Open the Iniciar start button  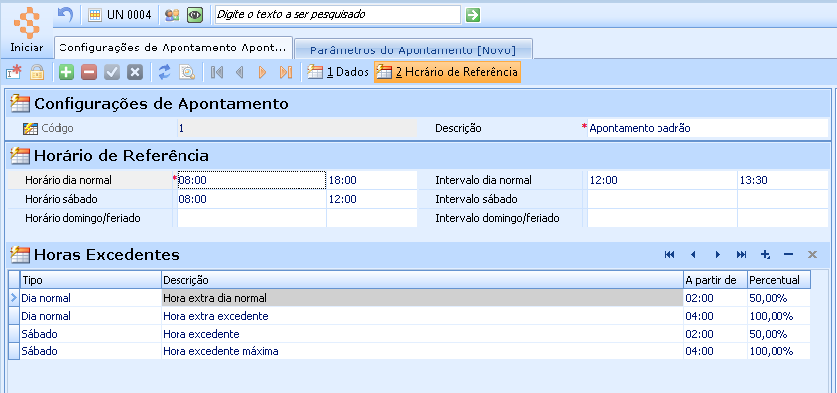pyautogui.click(x=27, y=30)
